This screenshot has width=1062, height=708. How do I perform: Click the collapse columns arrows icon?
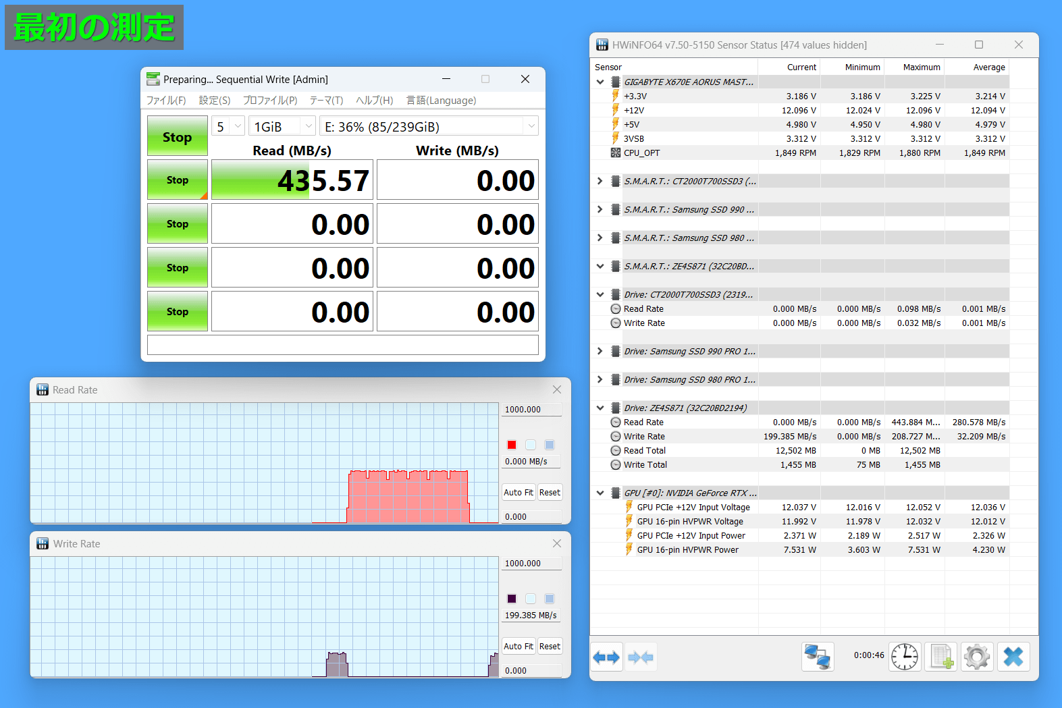click(x=640, y=657)
